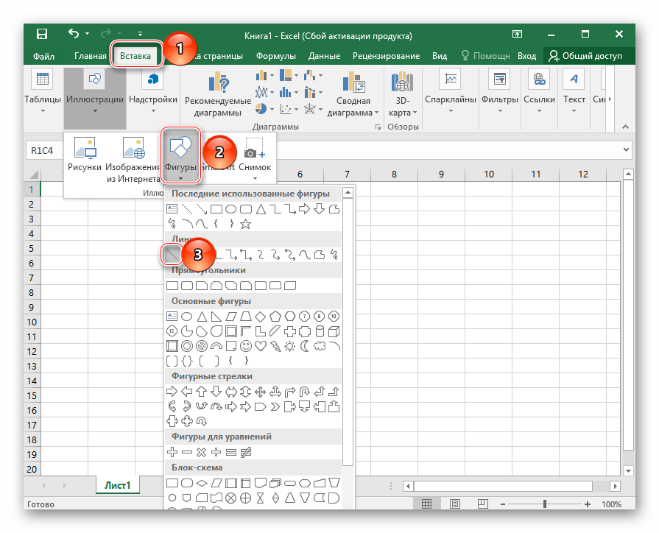Switch to the Главная tab
This screenshot has width=659, height=533.
pos(91,56)
